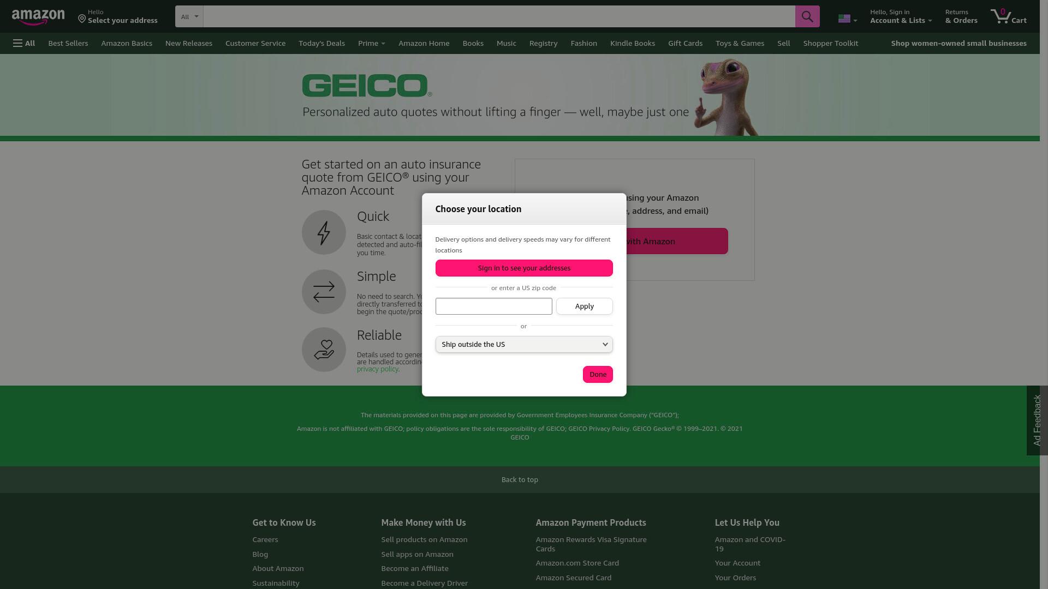Open the Blog footer link
Image resolution: width=1048 pixels, height=589 pixels.
260,554
